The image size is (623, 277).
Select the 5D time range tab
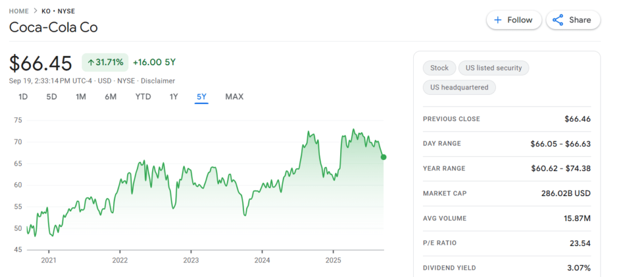pos(52,97)
